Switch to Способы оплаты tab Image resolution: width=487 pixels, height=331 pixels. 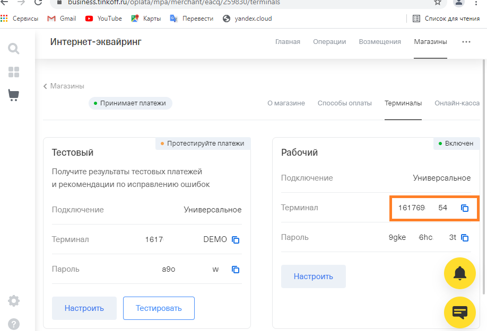pyautogui.click(x=344, y=103)
